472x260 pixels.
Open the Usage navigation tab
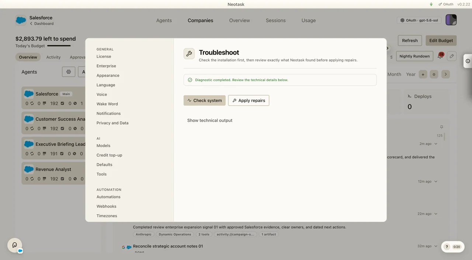click(309, 20)
